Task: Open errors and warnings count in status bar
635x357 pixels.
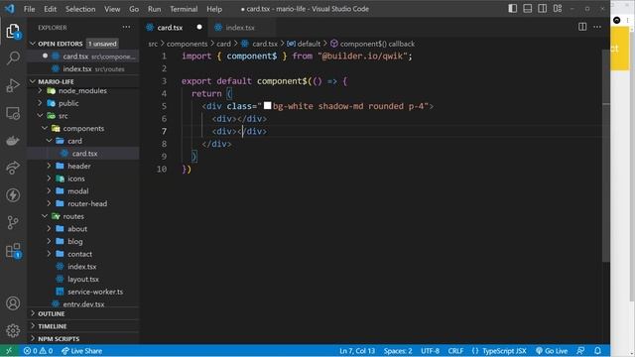Action: coord(38,351)
